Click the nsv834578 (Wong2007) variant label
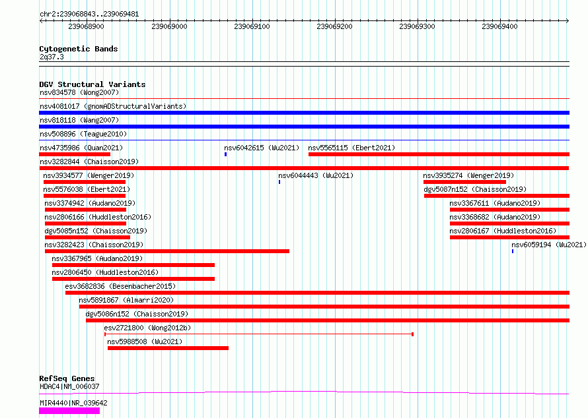 coord(79,92)
